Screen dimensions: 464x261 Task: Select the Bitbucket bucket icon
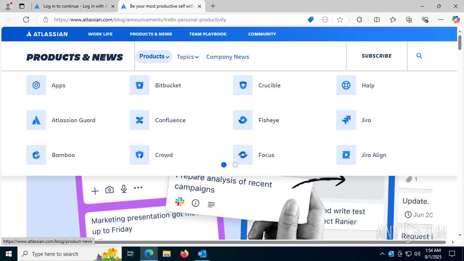coord(140,85)
